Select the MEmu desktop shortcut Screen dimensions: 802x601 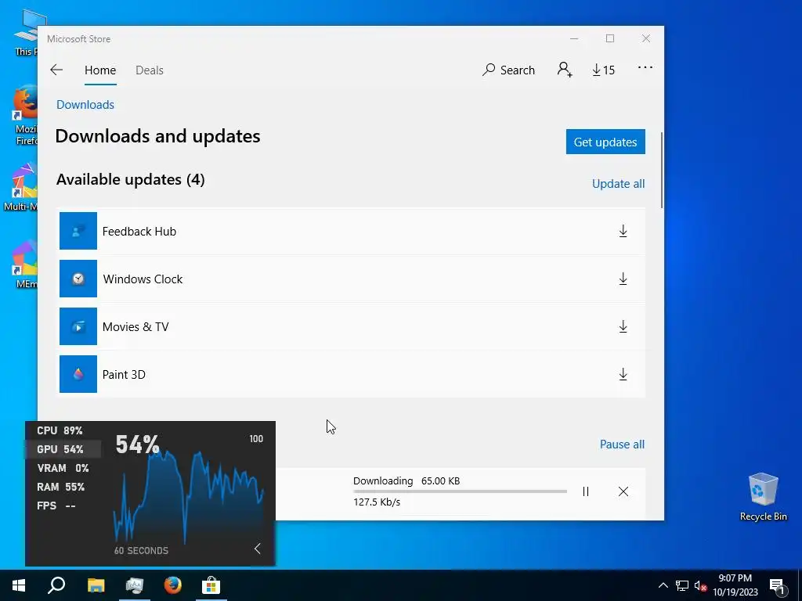point(25,265)
